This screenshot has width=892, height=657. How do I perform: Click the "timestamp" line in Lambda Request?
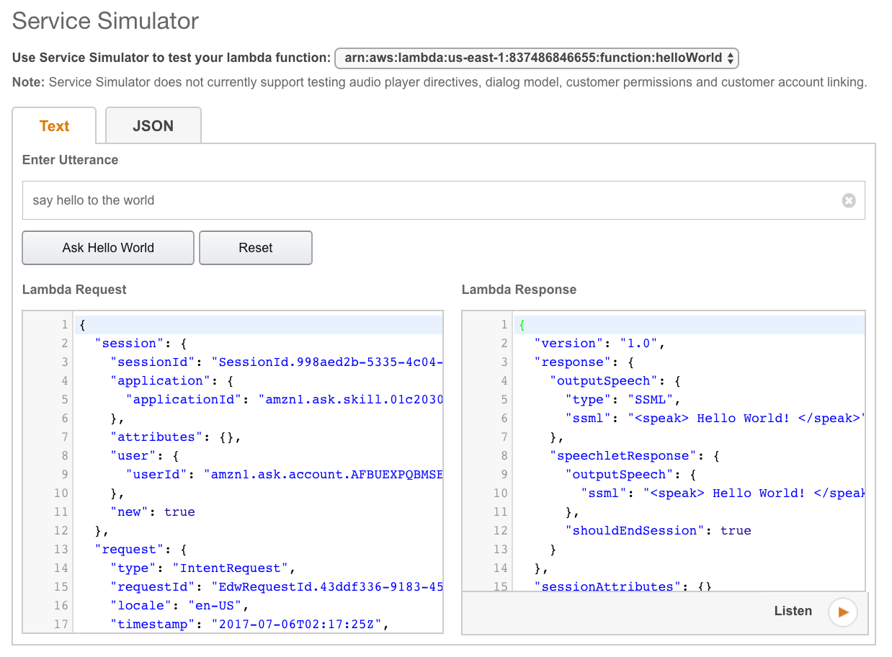pos(249,625)
